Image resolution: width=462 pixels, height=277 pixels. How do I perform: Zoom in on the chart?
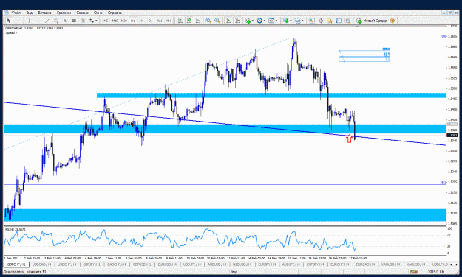coord(208,21)
